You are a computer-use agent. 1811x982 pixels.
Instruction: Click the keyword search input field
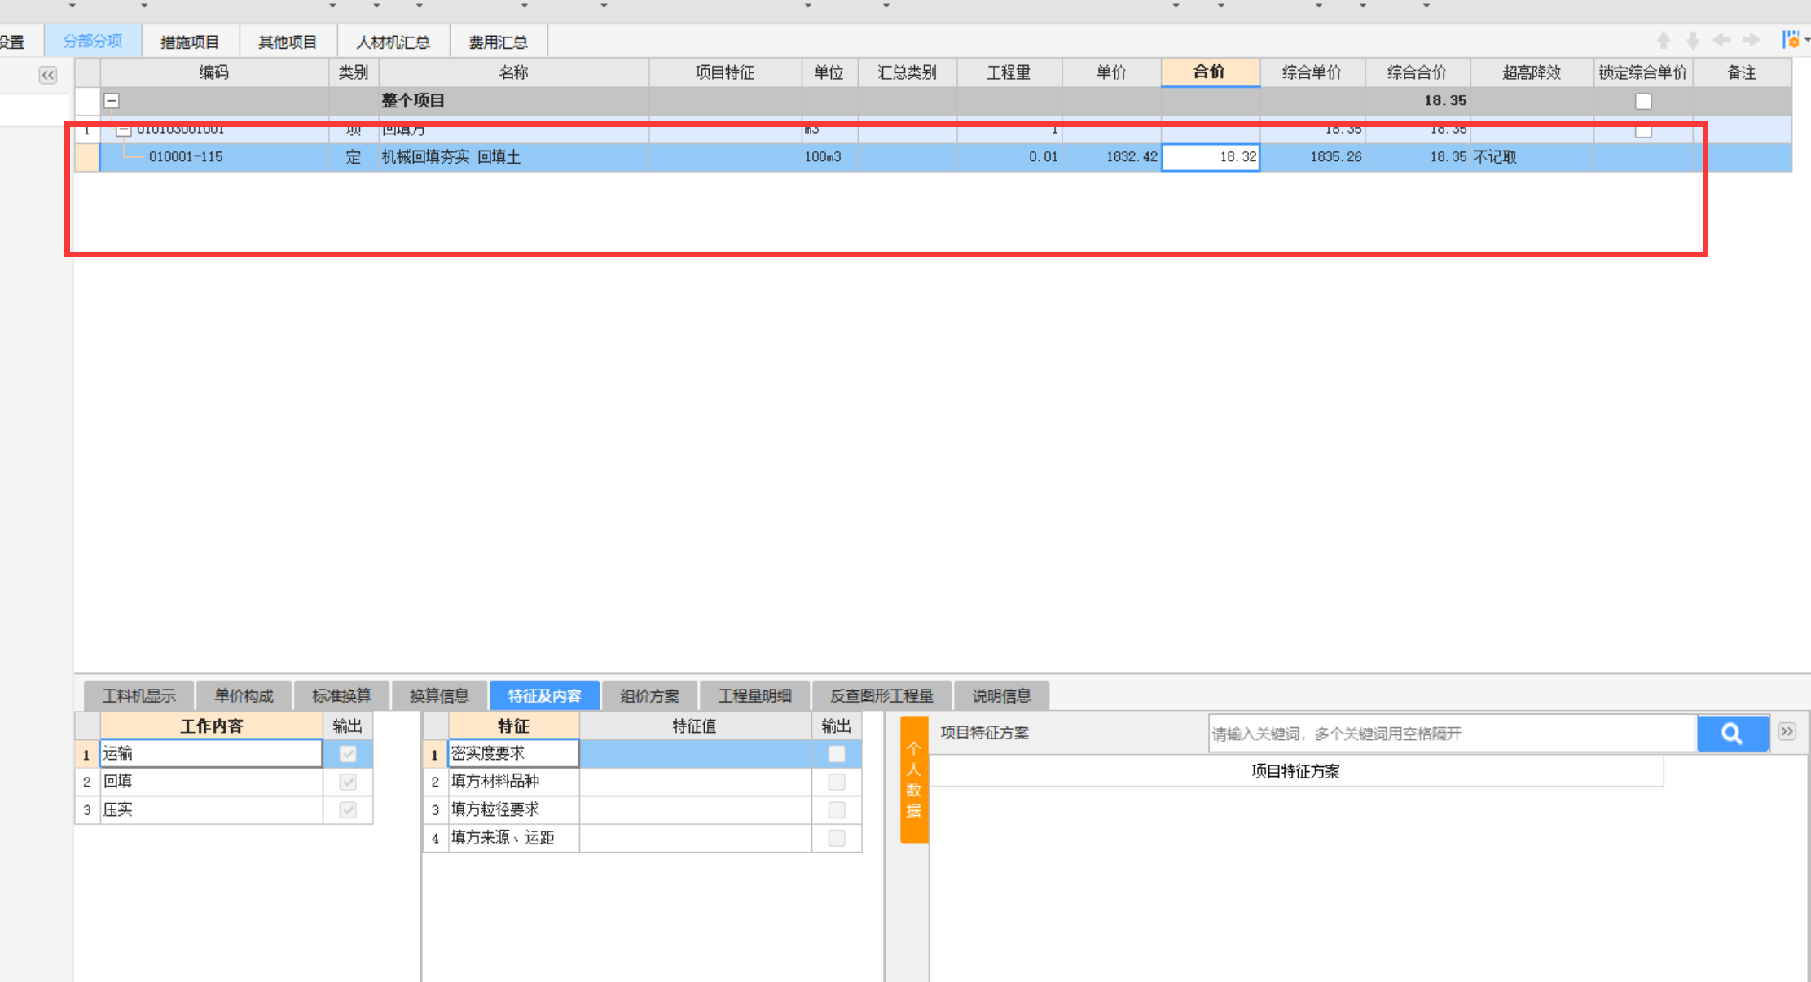tap(1453, 734)
